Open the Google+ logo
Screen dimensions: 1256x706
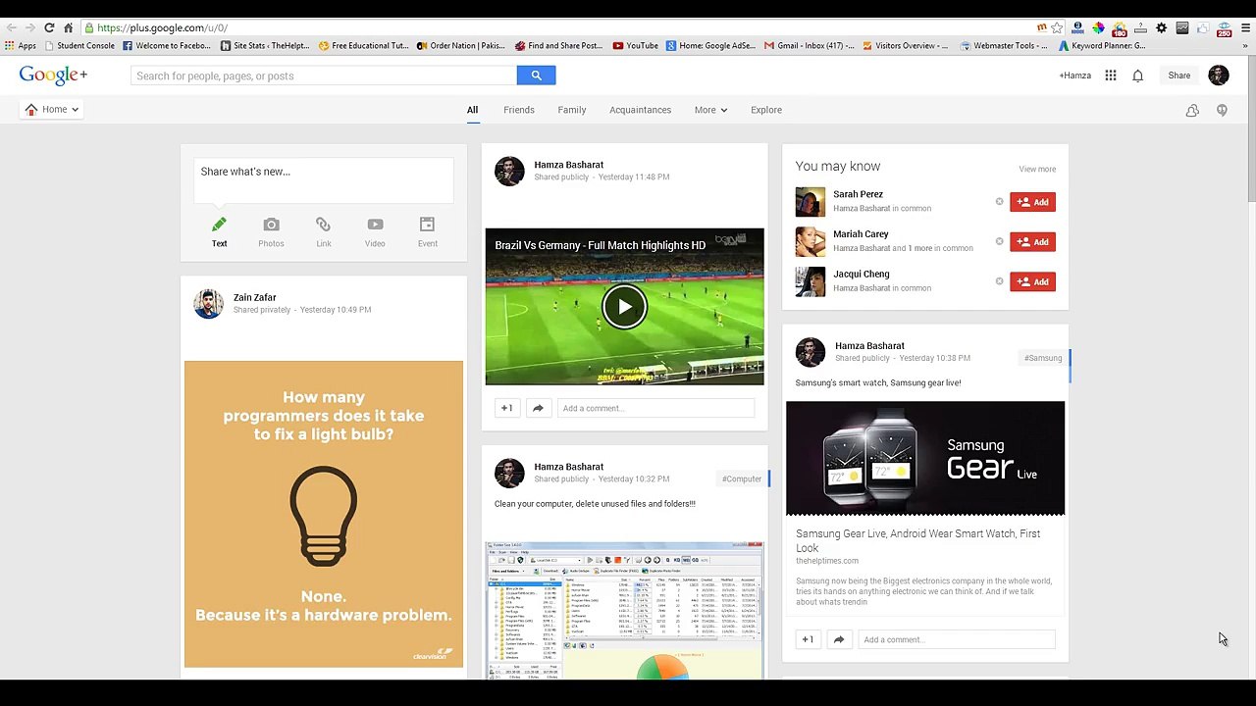coord(53,76)
